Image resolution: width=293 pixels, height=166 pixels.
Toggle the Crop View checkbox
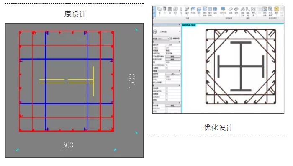coord(167,88)
